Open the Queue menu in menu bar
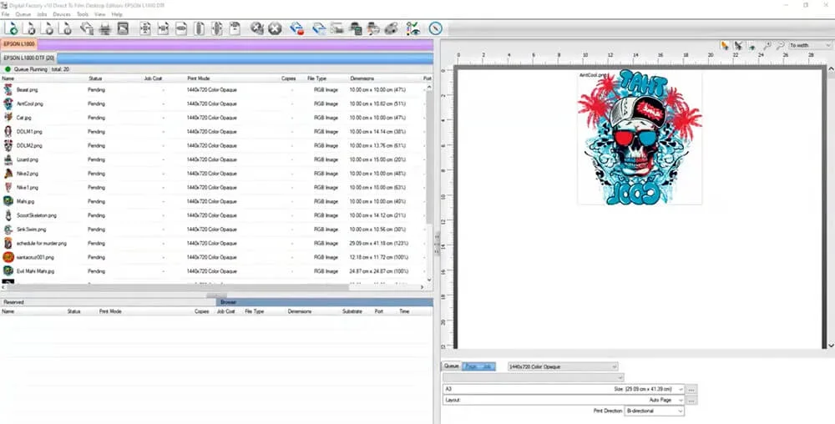Image resolution: width=835 pixels, height=424 pixels. tap(23, 14)
